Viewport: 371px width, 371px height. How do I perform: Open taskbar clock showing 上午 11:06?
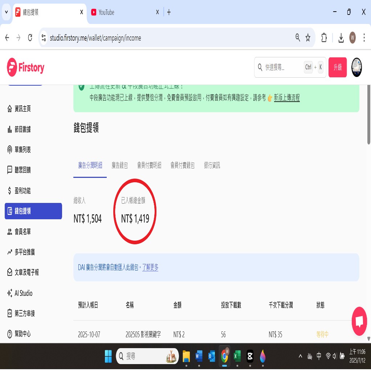(x=357, y=356)
